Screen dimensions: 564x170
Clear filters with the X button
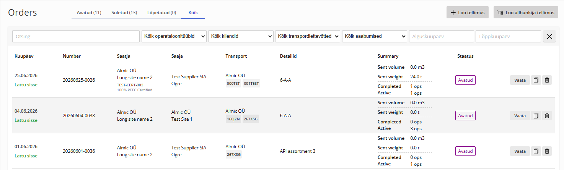point(549,36)
